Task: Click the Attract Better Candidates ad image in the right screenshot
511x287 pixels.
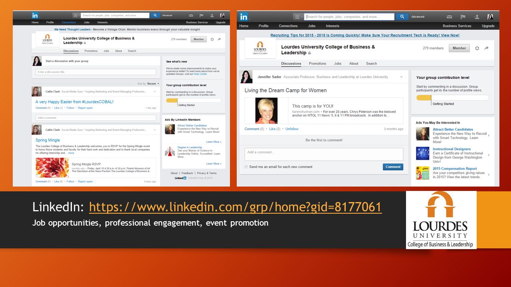Action: click(x=422, y=134)
